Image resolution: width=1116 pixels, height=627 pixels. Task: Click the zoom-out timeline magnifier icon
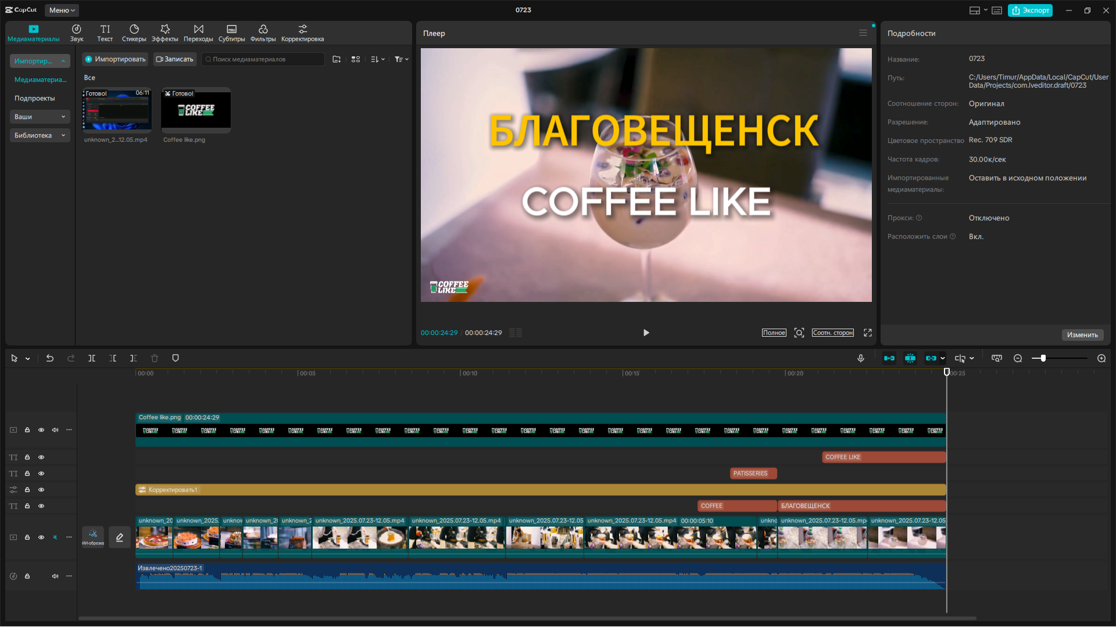[1018, 358]
